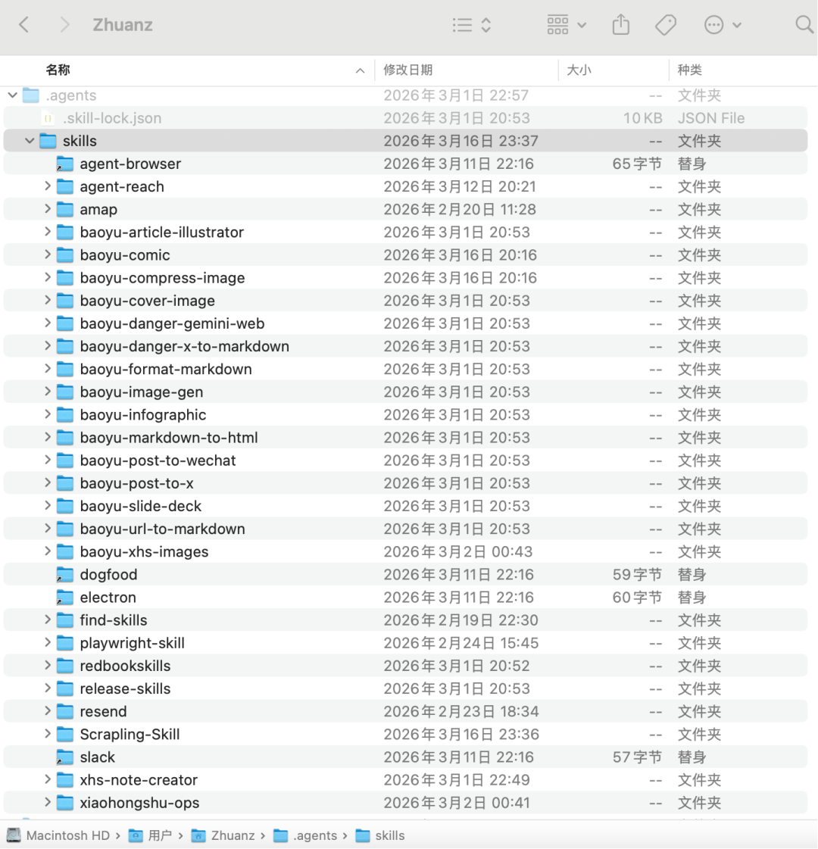818x849 pixels.
Task: Click the Search magnifier icon
Action: click(804, 24)
